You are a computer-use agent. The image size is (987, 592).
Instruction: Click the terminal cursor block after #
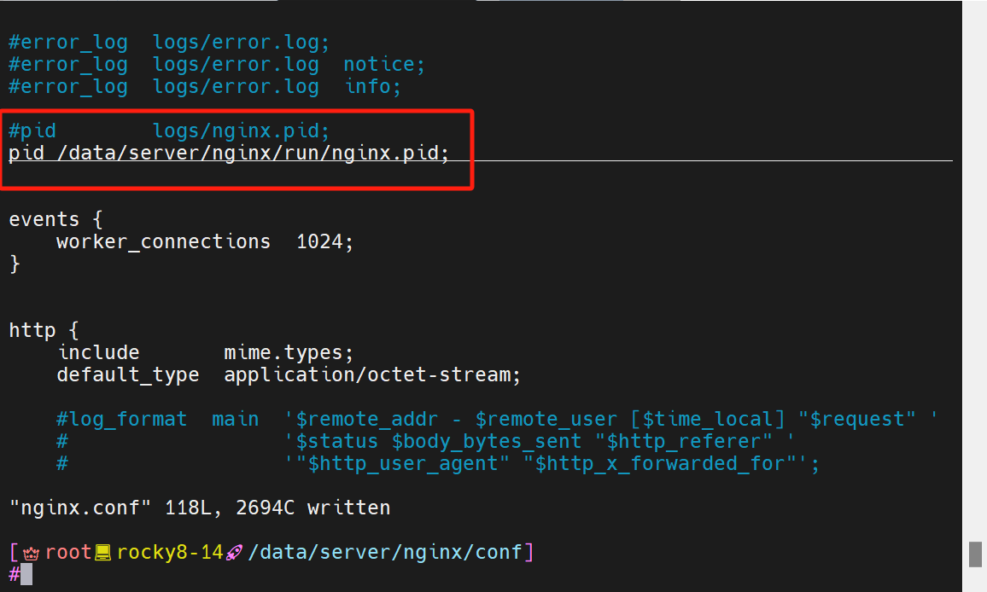click(26, 574)
